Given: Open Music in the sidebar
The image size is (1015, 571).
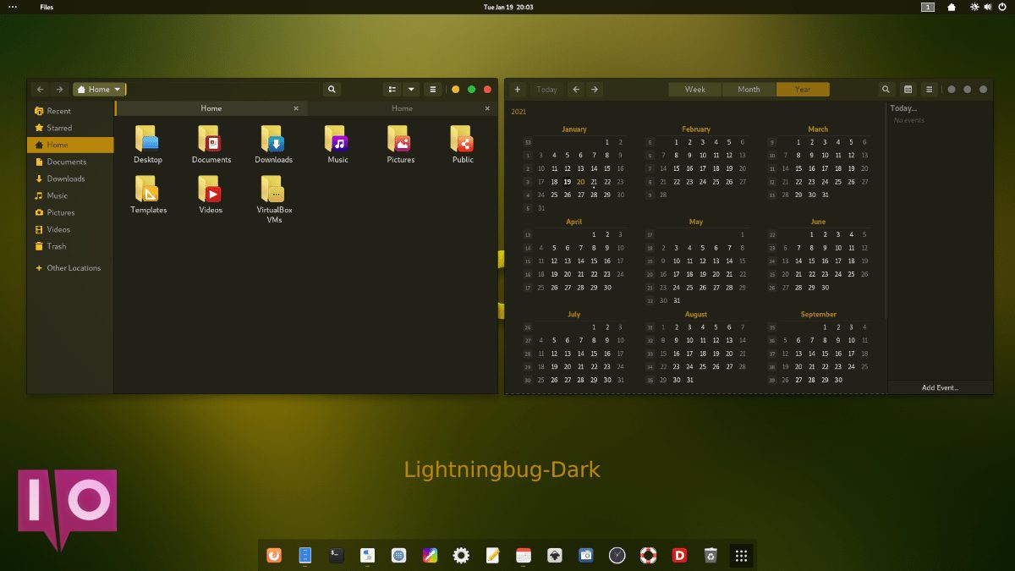Looking at the screenshot, I should [x=70, y=195].
